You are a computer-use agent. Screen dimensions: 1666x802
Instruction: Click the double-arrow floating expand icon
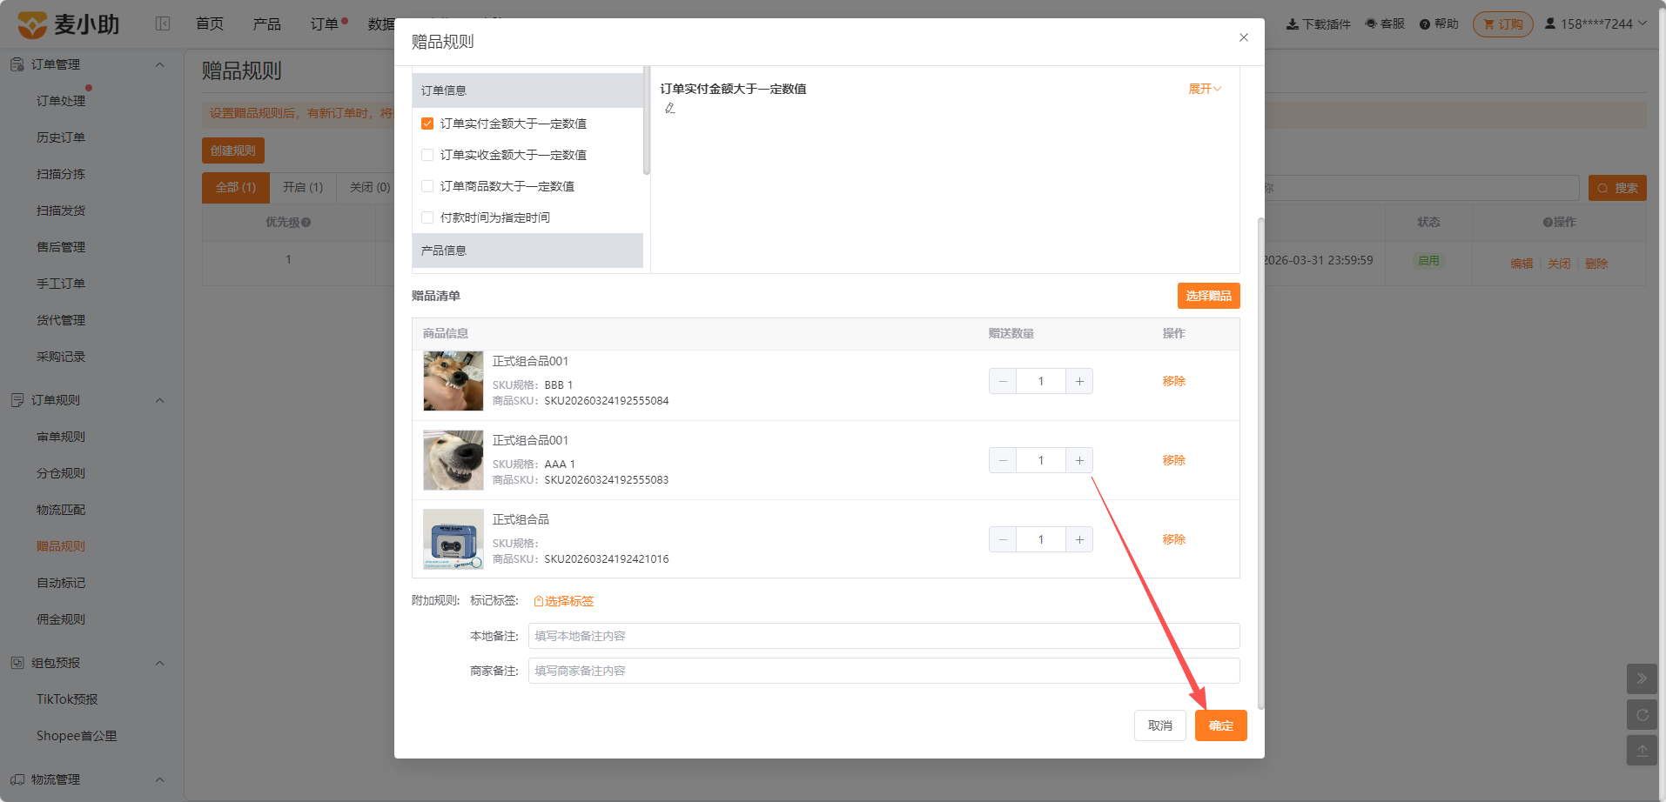click(x=1642, y=678)
